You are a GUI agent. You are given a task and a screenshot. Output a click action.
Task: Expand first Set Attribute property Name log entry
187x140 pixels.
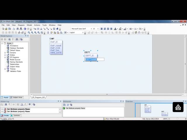pyautogui.click(x=2, y=109)
